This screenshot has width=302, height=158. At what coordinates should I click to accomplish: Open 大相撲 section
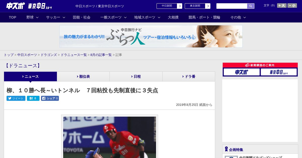tap(173, 17)
